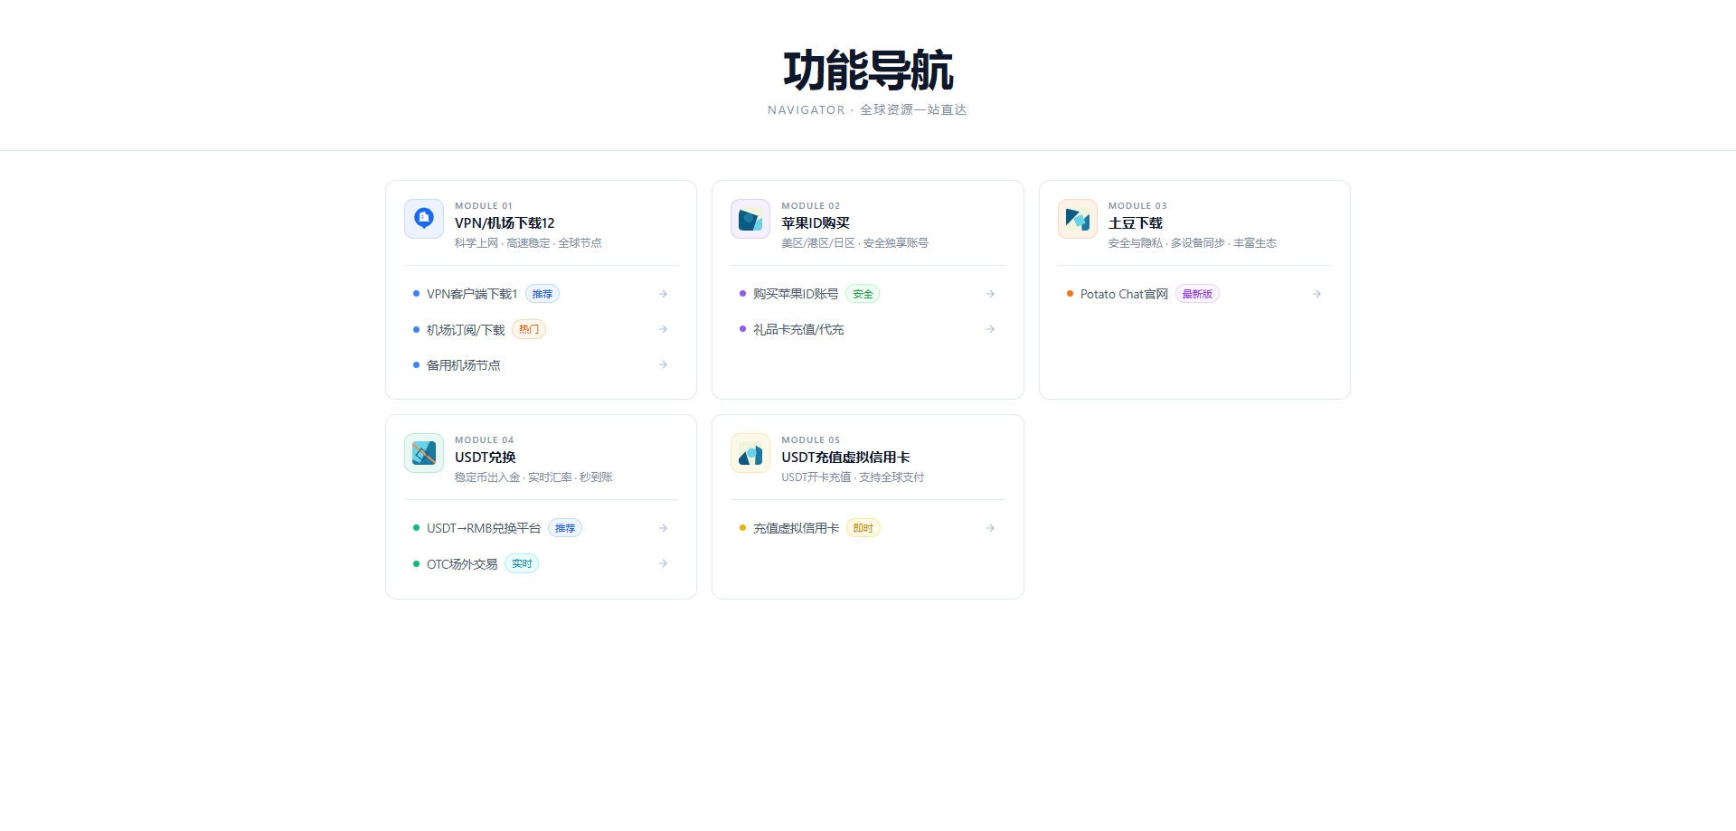Click the 功能导航 page heading

tap(868, 71)
